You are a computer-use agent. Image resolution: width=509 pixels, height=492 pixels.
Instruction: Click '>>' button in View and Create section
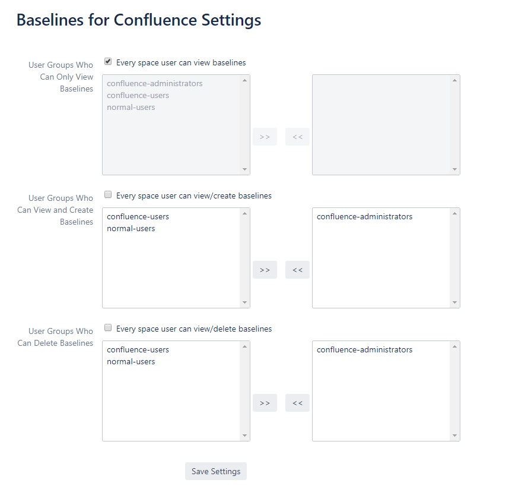point(265,270)
